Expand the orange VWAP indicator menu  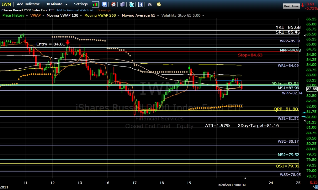click(37, 15)
